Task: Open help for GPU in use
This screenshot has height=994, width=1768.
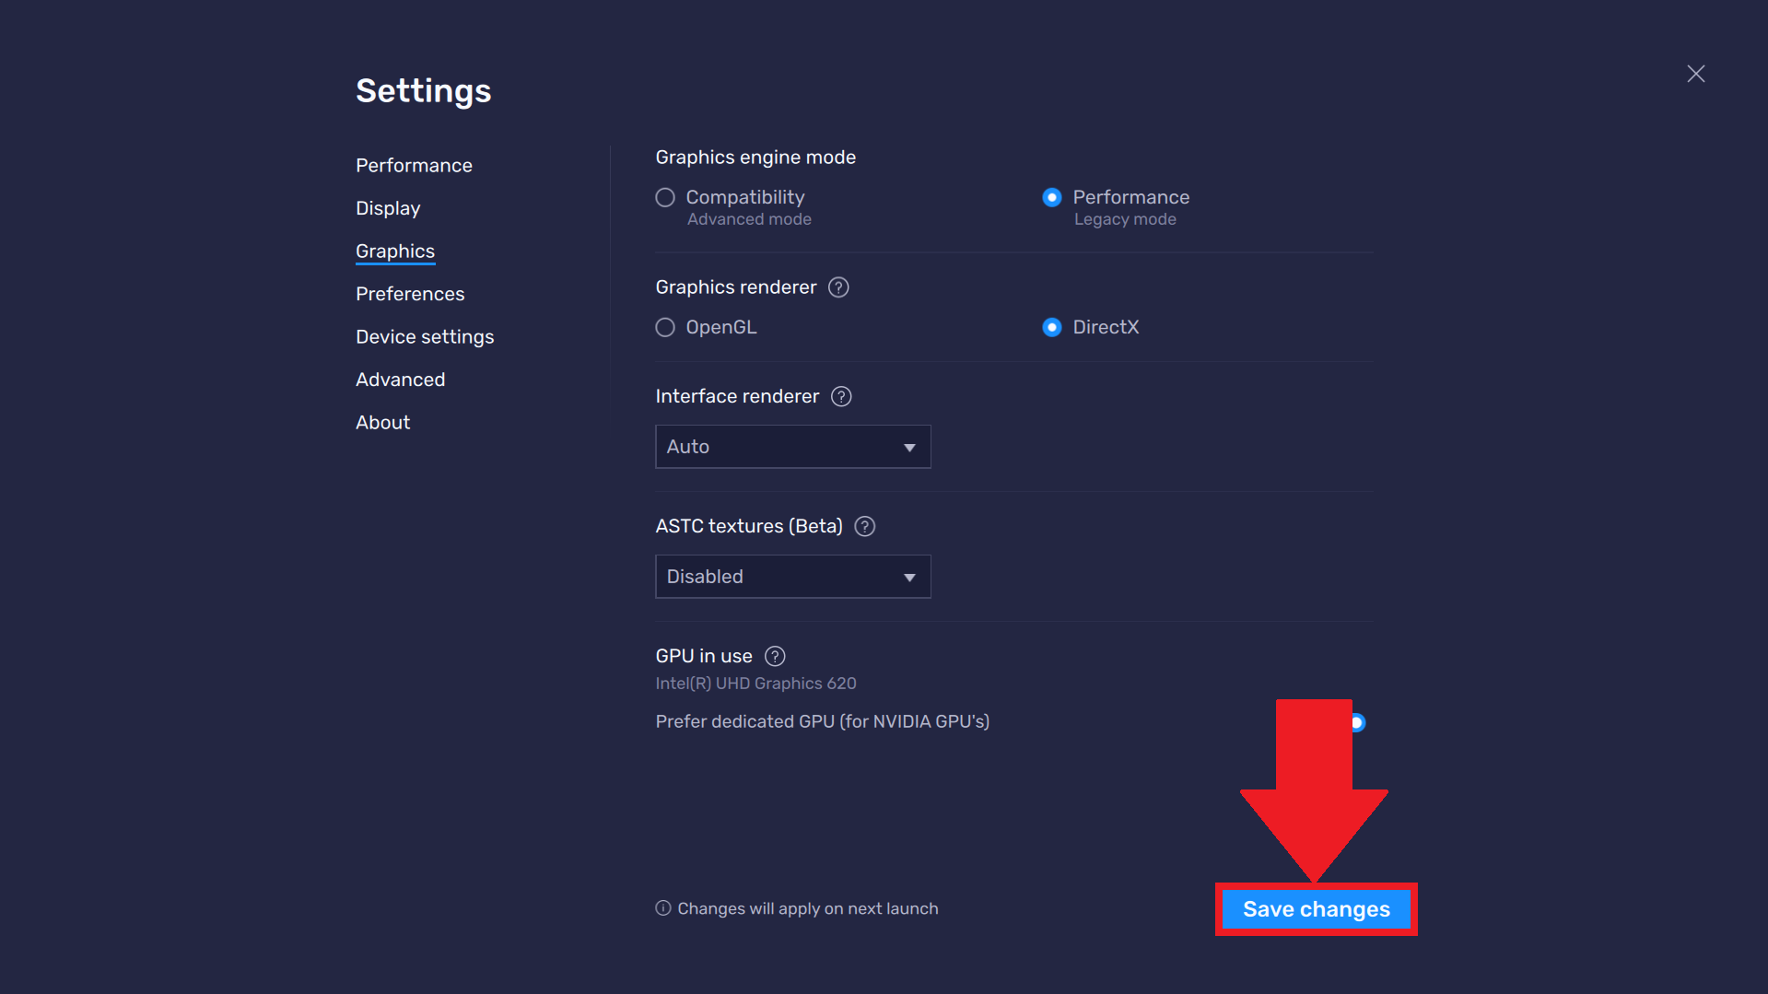Action: point(774,656)
